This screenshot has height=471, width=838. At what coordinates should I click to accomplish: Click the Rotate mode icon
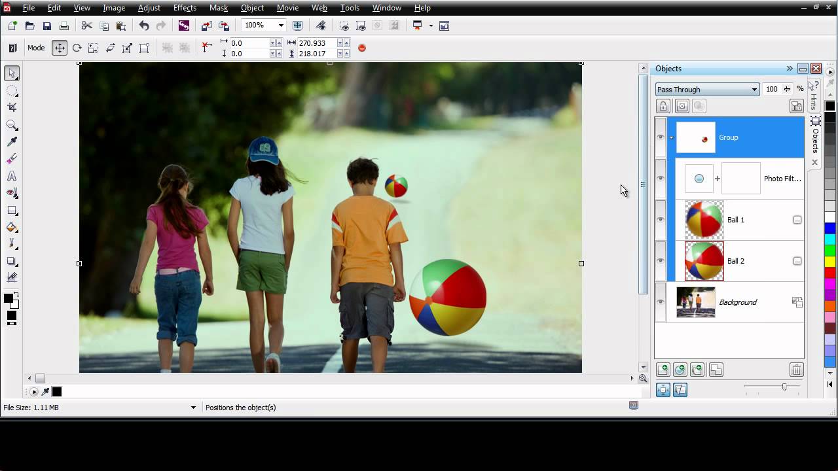click(x=77, y=48)
